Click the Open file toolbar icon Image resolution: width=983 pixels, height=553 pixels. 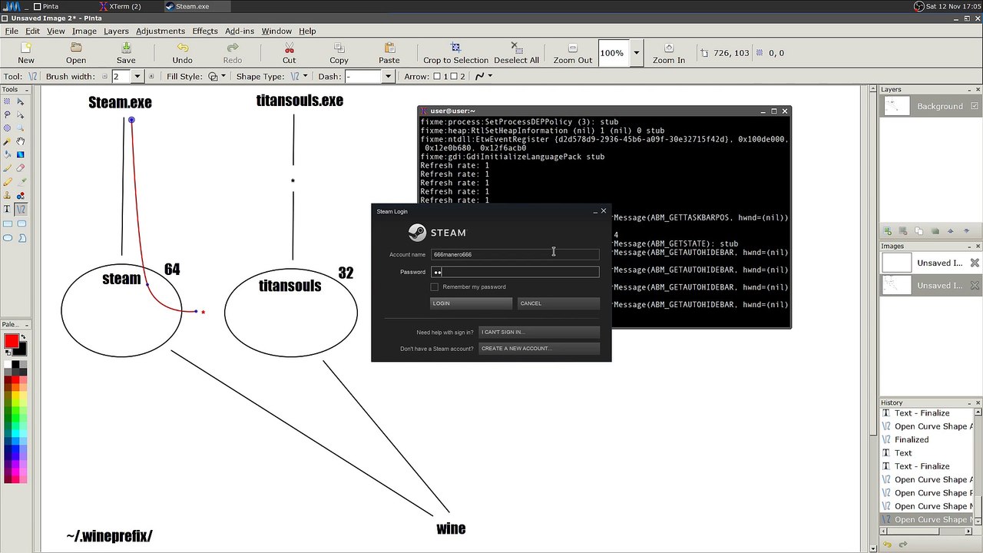click(x=76, y=53)
